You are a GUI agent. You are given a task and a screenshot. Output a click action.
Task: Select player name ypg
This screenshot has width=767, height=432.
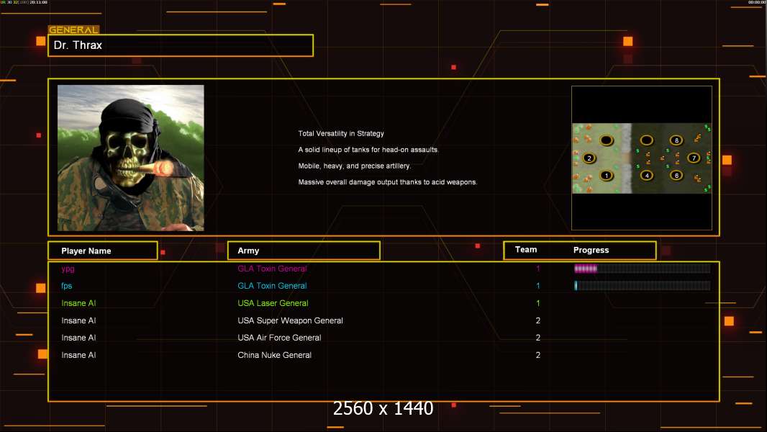(68, 269)
